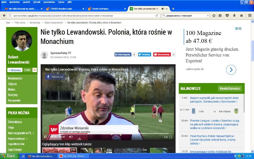Seek on the video progress bar
Viewport: 254px width, 159px height.
(108, 133)
